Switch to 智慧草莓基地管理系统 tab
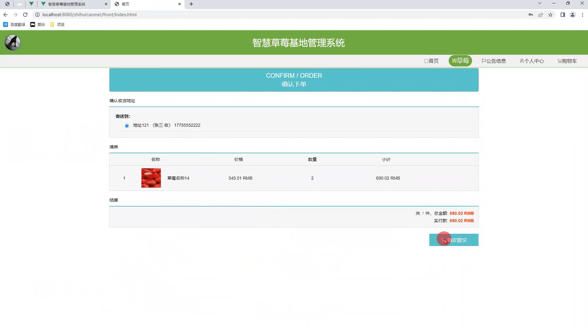The image size is (588, 328). point(74,4)
